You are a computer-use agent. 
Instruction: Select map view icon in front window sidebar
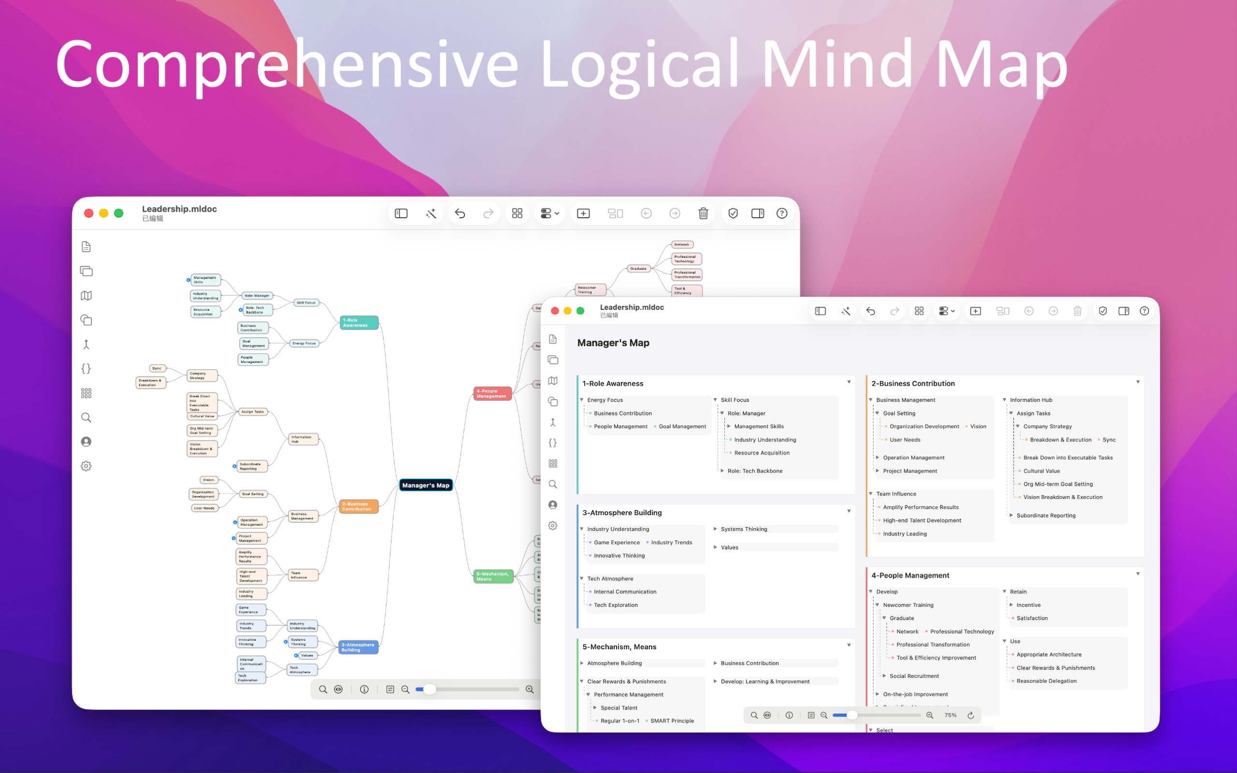tap(553, 381)
